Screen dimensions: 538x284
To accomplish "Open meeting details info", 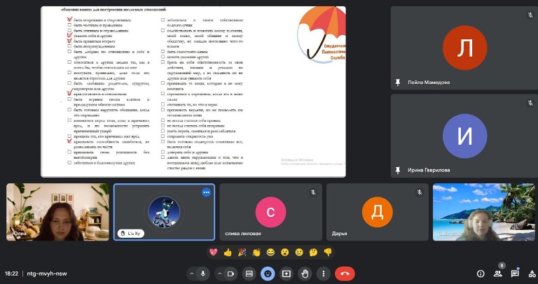I will (x=481, y=274).
